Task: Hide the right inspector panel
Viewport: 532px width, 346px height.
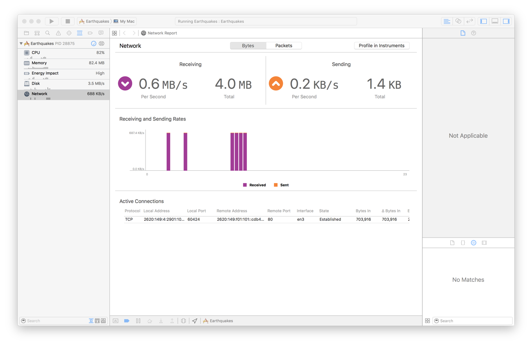Action: tap(507, 21)
